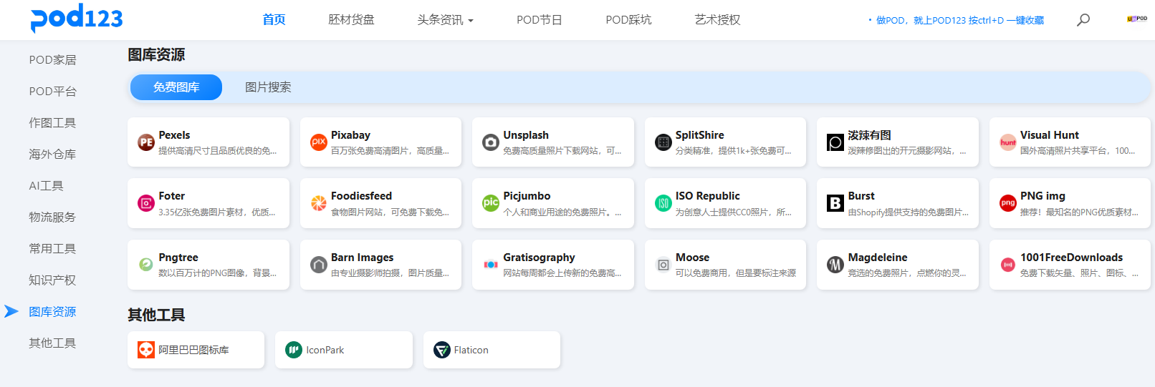Open the PNG img resource card
Image resolution: width=1155 pixels, height=387 pixels.
pos(1069,203)
